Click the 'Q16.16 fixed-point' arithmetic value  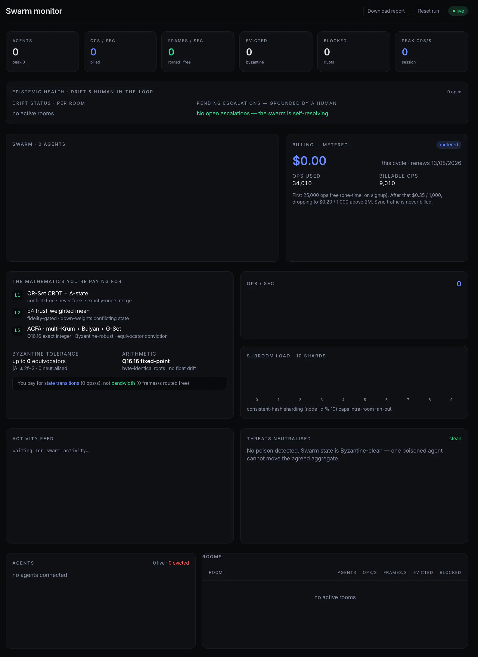pos(146,361)
